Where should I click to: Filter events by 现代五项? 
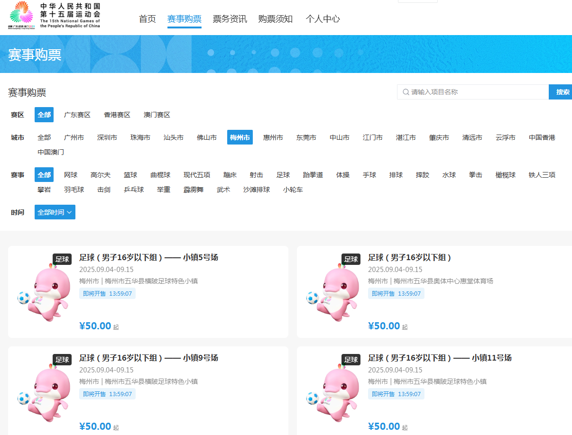[197, 175]
